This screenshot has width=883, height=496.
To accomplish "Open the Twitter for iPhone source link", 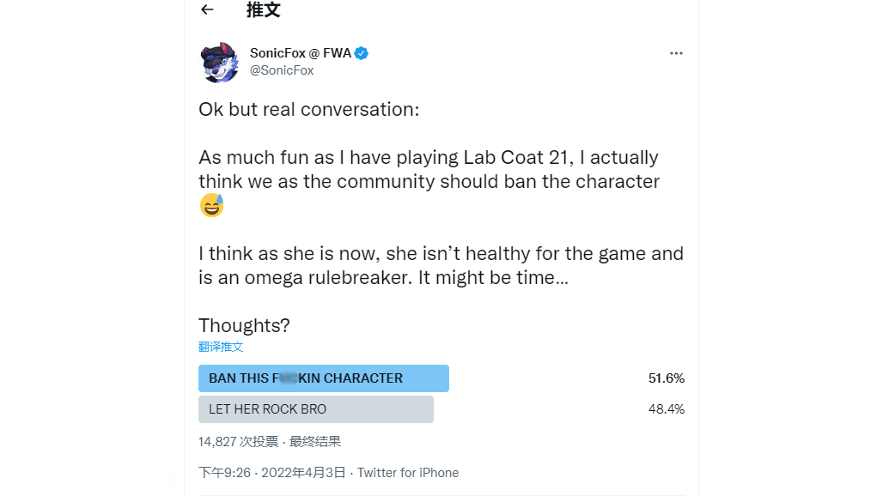I will coord(408,473).
